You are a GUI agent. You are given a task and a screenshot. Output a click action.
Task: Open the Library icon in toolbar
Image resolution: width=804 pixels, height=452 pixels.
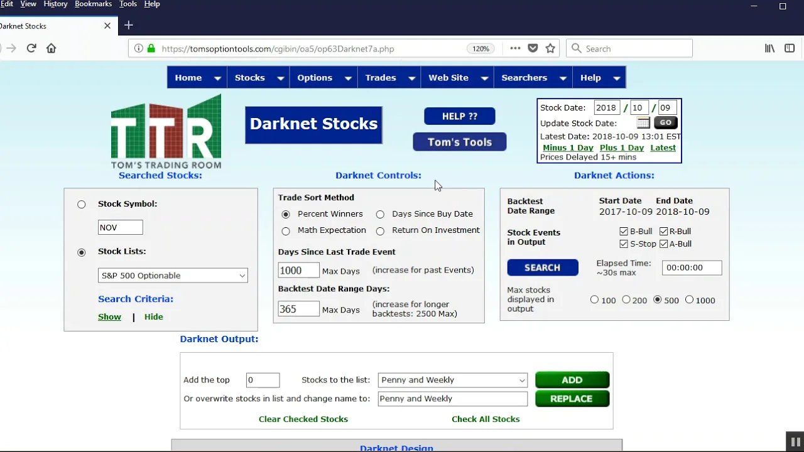(x=769, y=48)
